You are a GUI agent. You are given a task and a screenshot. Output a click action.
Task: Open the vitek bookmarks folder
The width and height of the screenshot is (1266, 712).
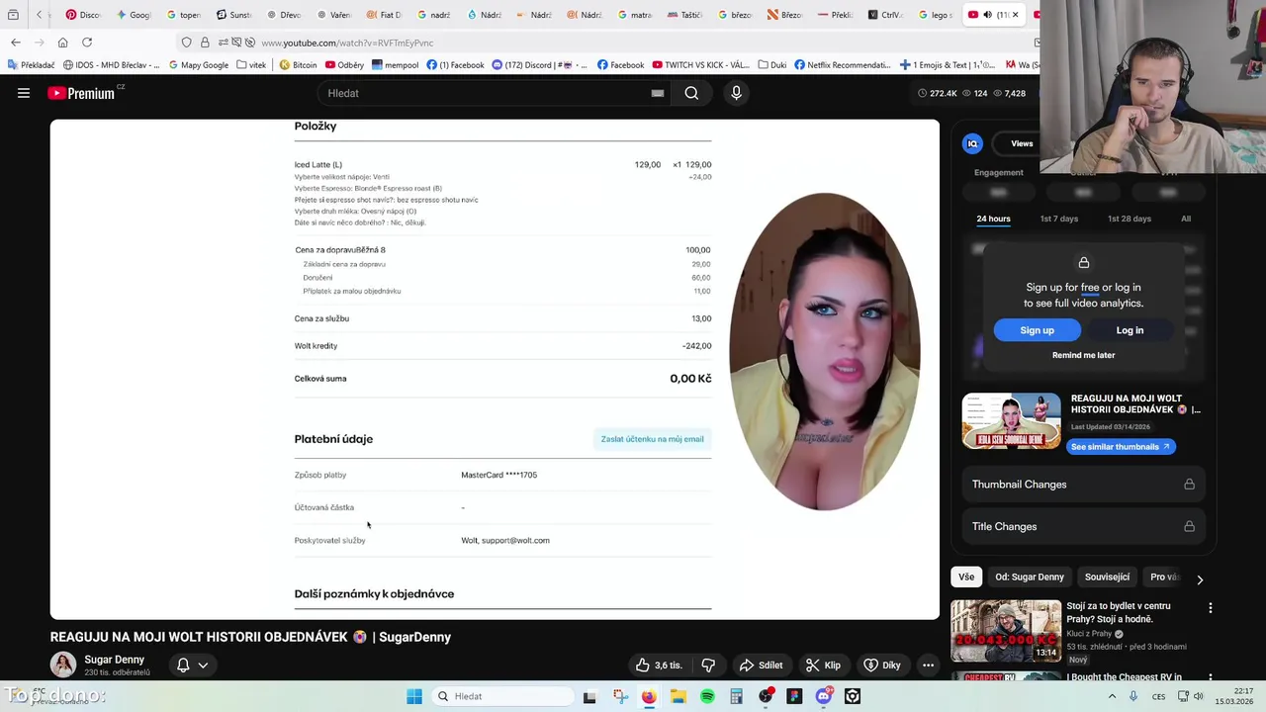click(251, 65)
